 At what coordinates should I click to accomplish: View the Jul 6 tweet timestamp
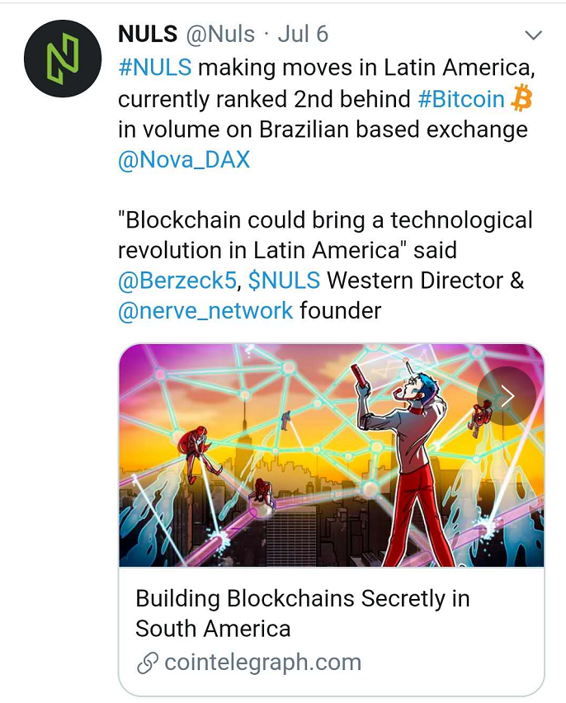point(303,34)
